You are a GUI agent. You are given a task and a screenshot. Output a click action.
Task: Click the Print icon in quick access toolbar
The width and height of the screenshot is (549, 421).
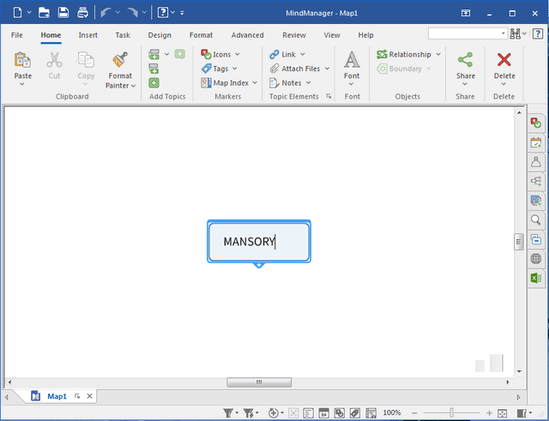(x=82, y=13)
